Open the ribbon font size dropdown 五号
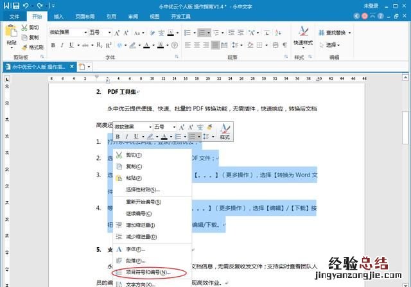The image size is (411, 287). point(110,33)
